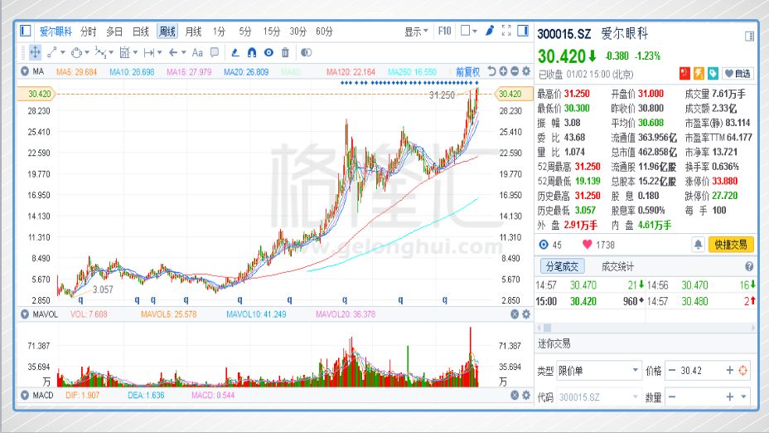Open MACD indicator settings gear
Screen dimensions: 769x433
526,395
